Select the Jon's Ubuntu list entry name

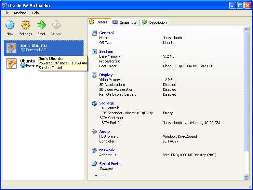point(33,45)
